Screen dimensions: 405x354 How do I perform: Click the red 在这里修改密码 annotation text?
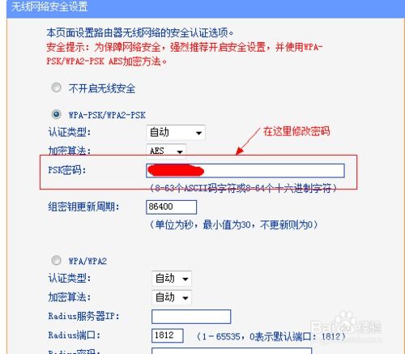pyautogui.click(x=296, y=131)
